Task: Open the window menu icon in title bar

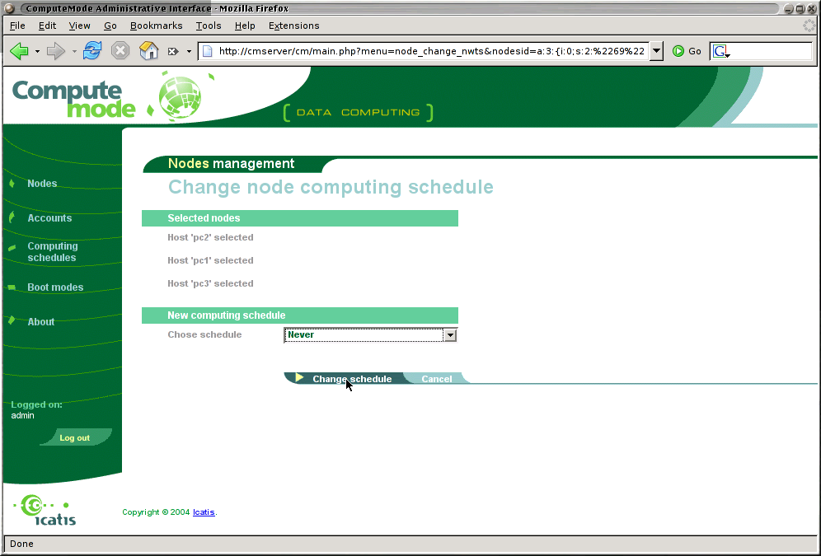Action: [8, 8]
